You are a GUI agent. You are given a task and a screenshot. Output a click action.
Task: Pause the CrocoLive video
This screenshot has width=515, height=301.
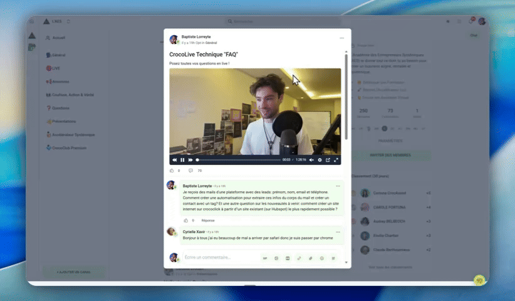(182, 160)
